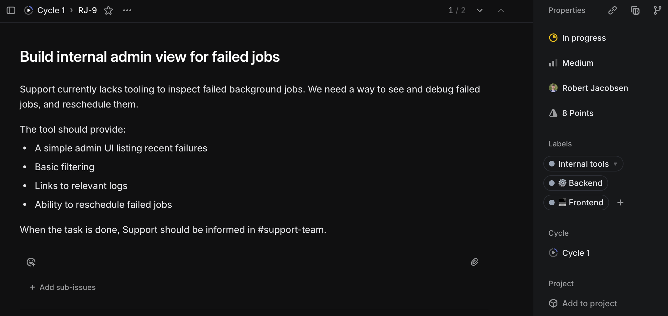Copy issue link icon
Image resolution: width=668 pixels, height=316 pixels.
(612, 10)
